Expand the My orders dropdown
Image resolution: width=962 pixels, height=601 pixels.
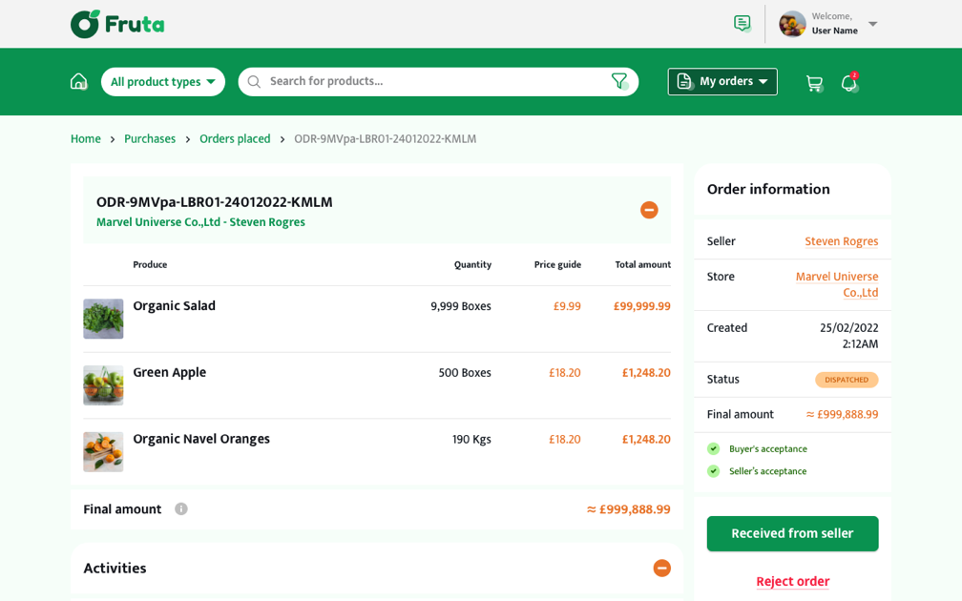click(x=722, y=82)
